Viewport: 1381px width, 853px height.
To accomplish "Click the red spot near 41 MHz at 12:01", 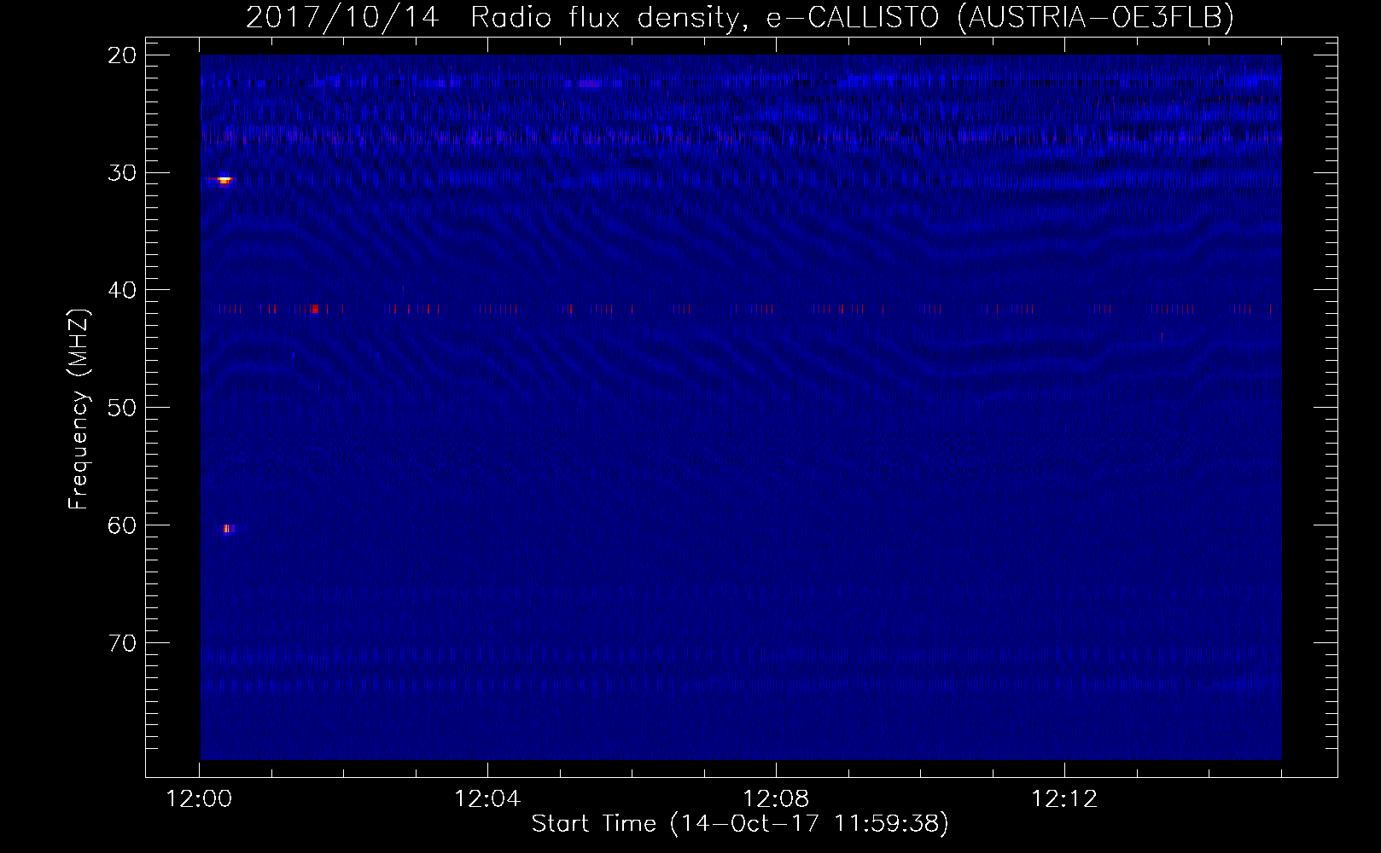I will 315,309.
